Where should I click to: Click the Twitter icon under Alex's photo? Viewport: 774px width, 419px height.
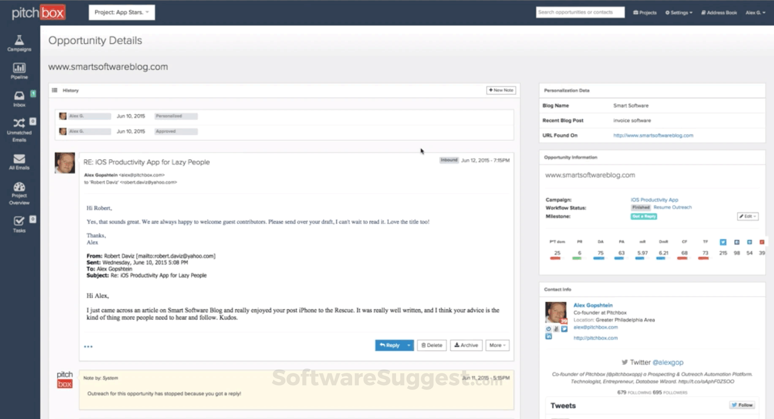pyautogui.click(x=564, y=329)
